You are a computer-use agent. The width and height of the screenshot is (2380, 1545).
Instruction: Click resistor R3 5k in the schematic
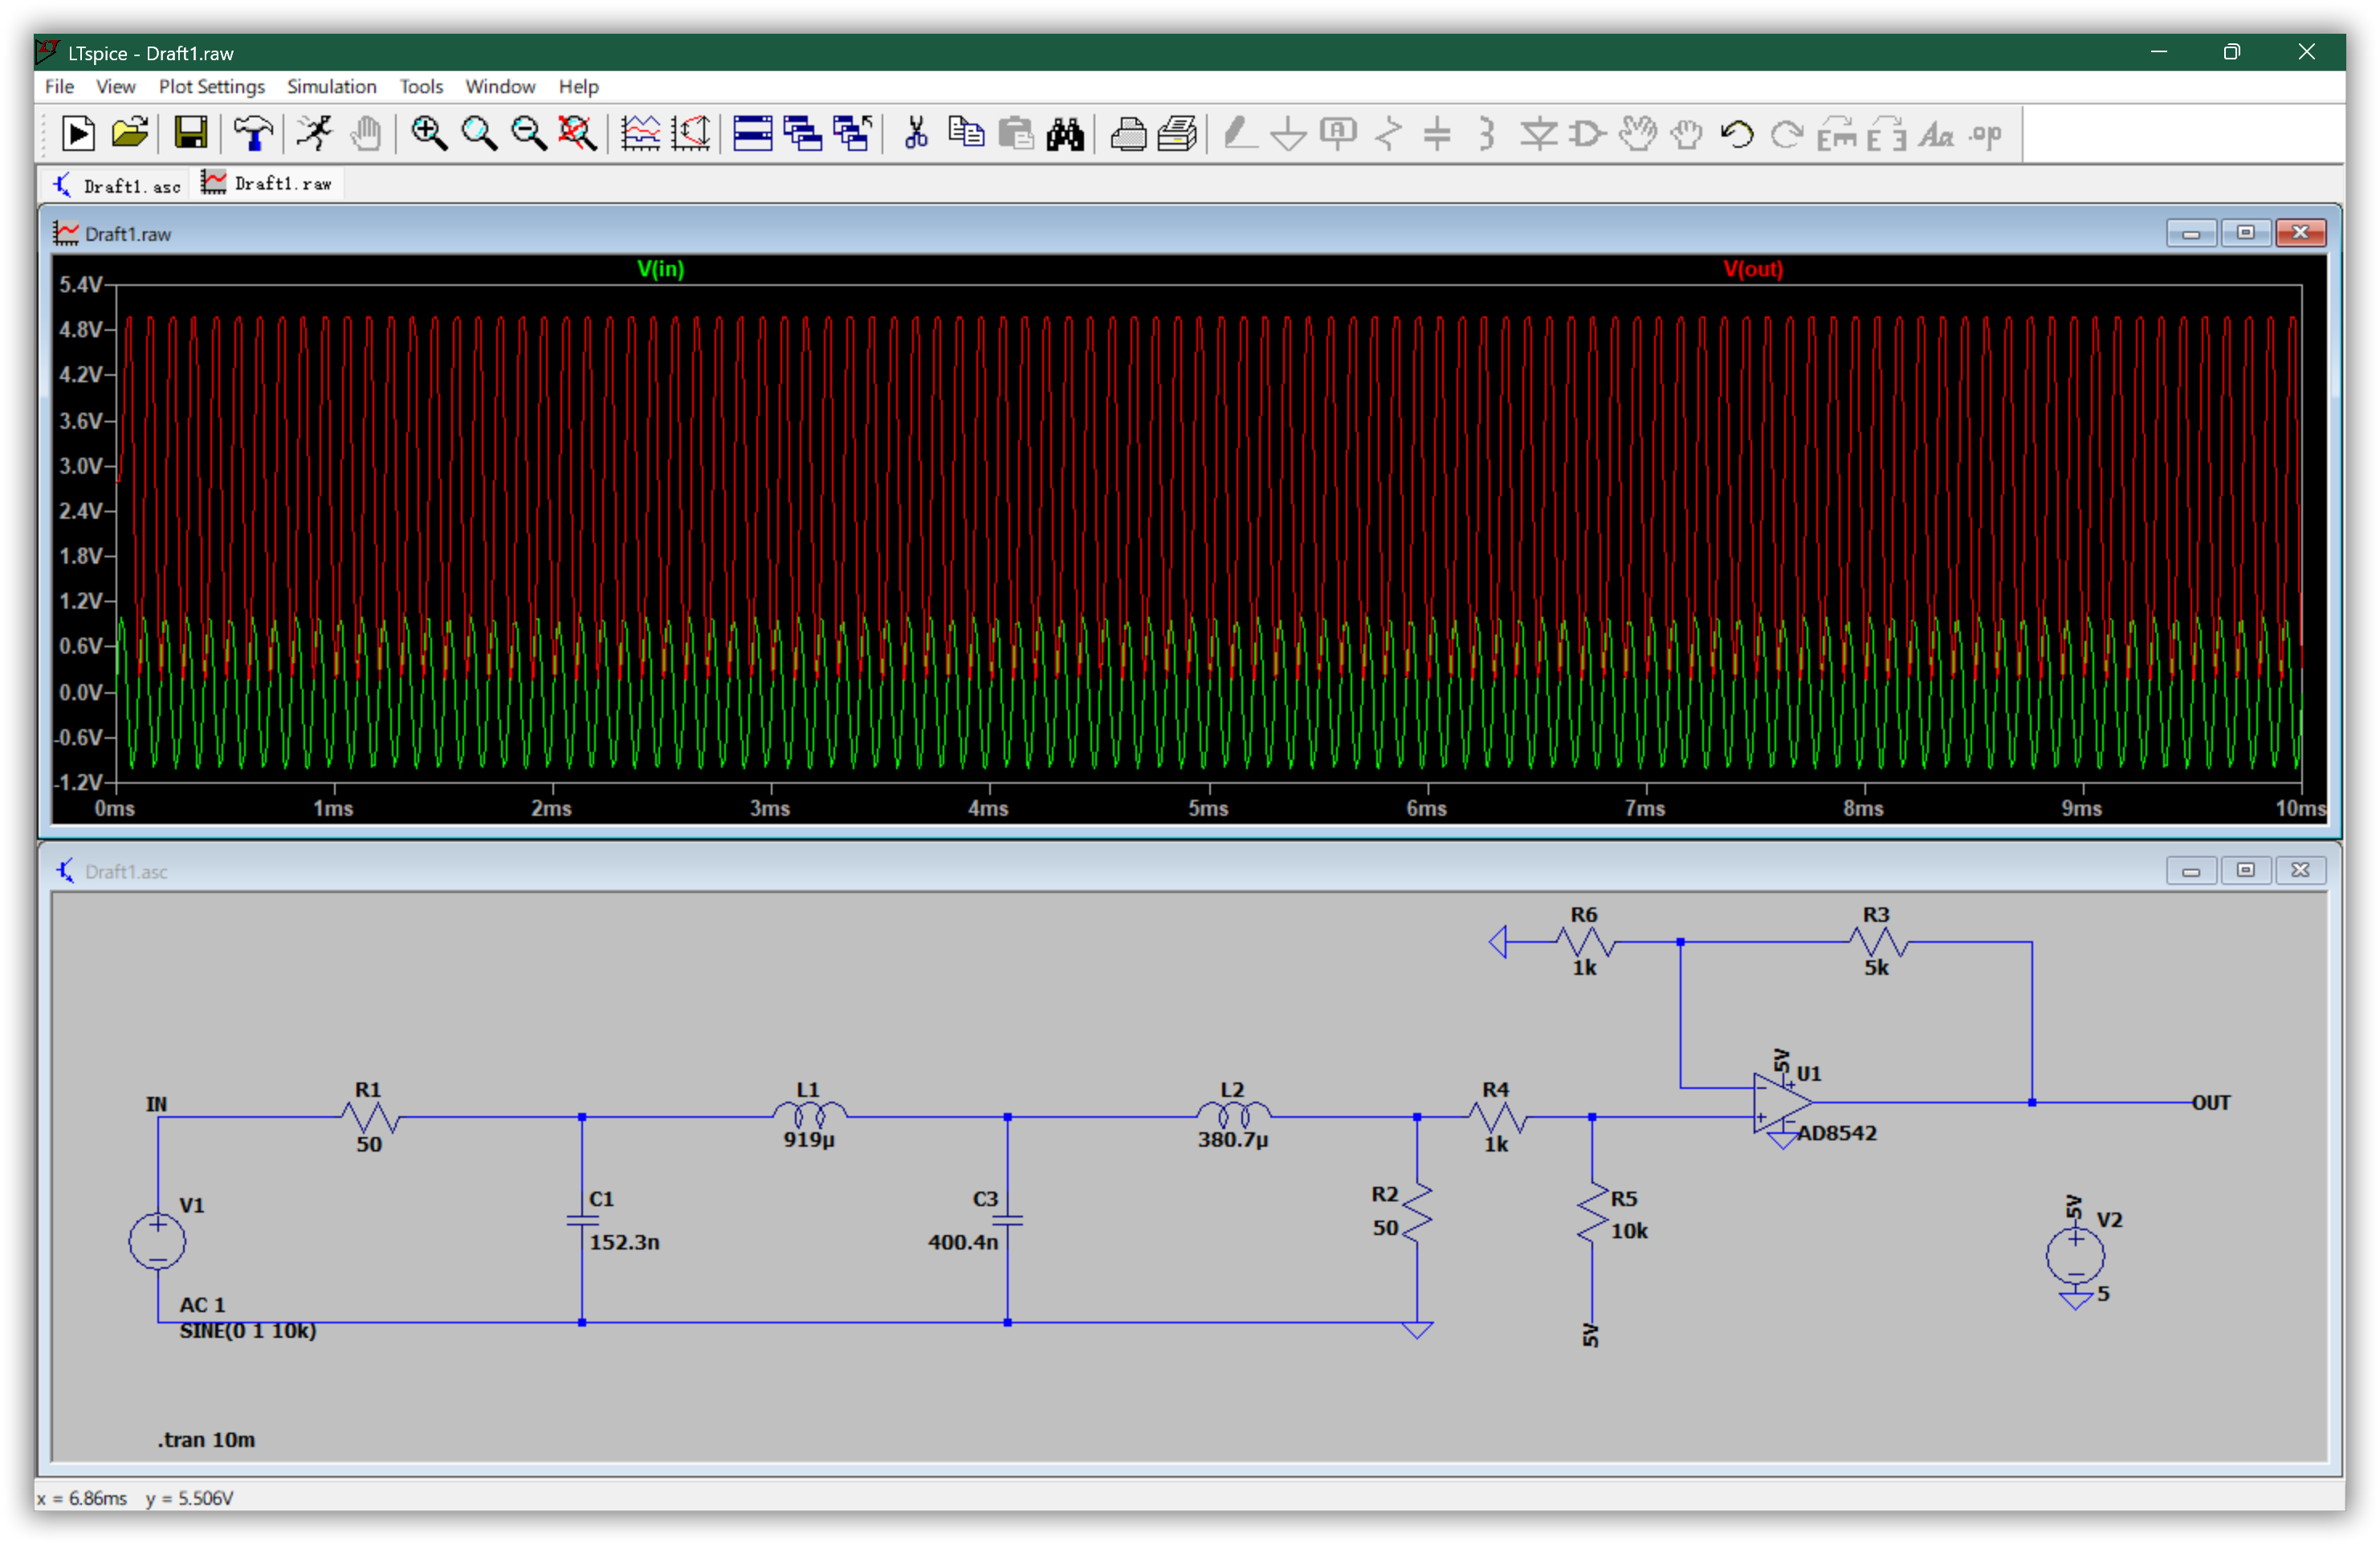1877,942
